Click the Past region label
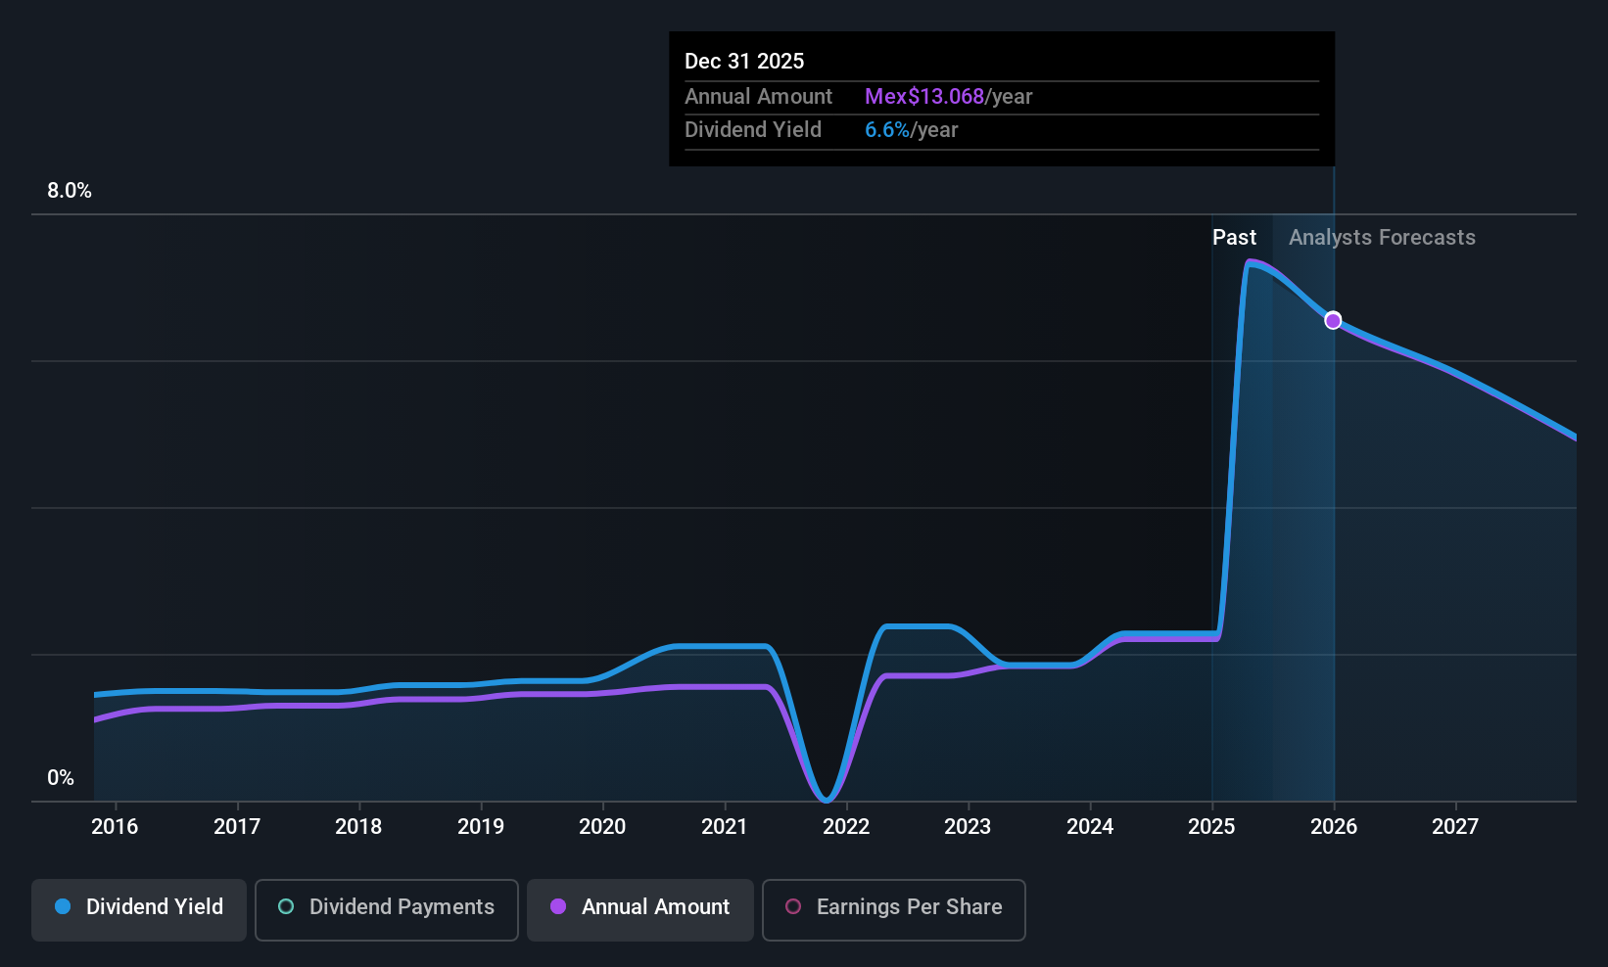 pyautogui.click(x=1234, y=238)
